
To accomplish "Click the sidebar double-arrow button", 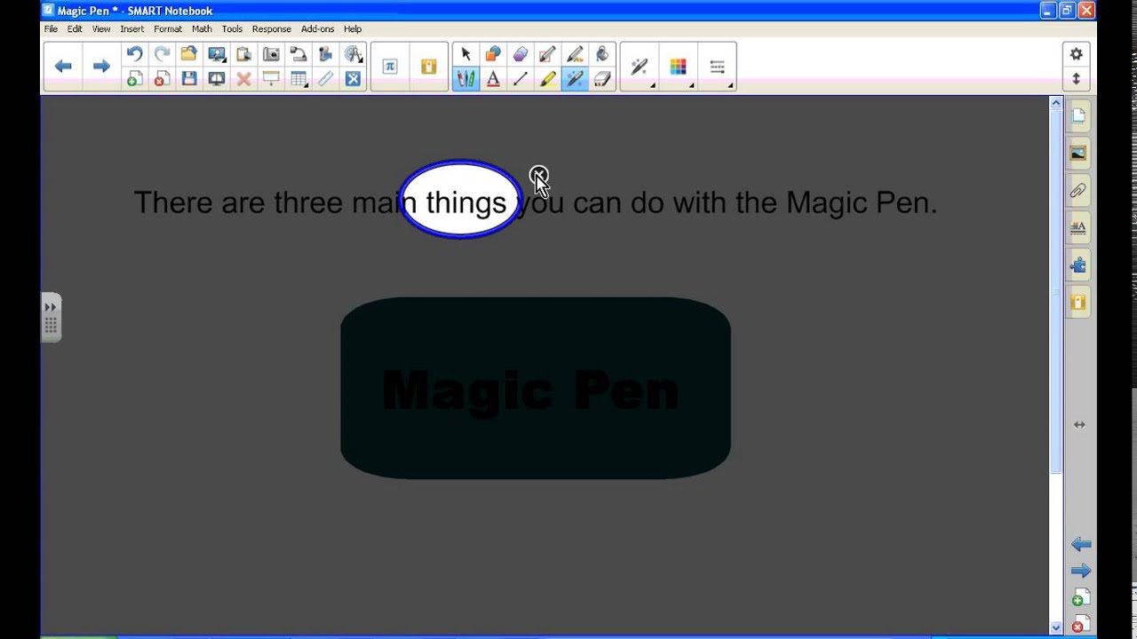I will click(x=1079, y=425).
